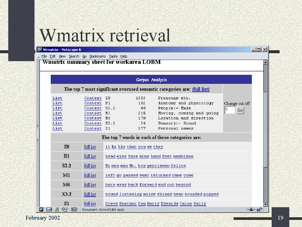
Task: Click the cut off number input field
Action: 229,110
